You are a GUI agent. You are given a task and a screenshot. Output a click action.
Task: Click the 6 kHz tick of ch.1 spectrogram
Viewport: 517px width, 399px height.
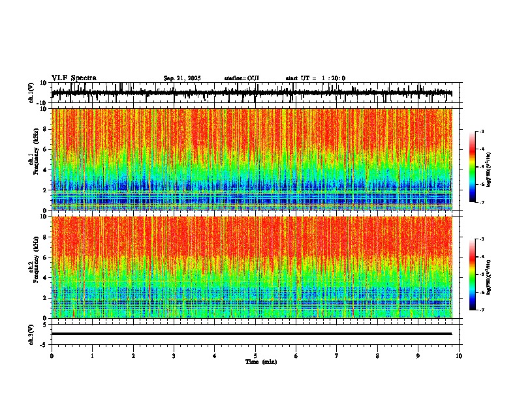46,150
